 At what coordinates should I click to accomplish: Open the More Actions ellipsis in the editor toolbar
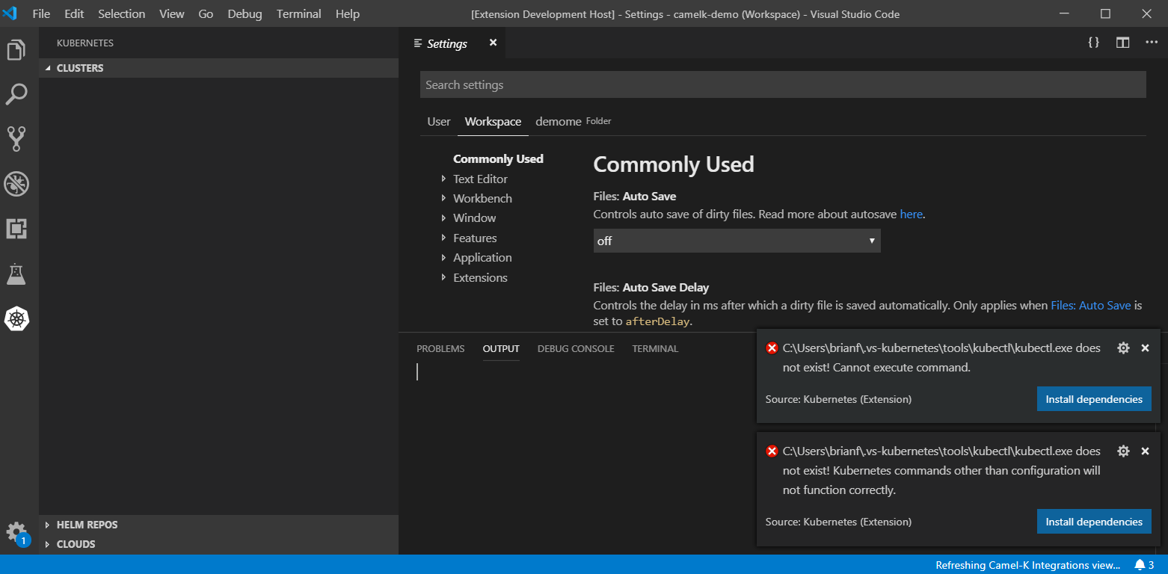1152,43
